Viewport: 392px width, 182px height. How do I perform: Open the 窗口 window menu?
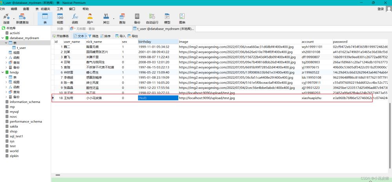click(72, 9)
